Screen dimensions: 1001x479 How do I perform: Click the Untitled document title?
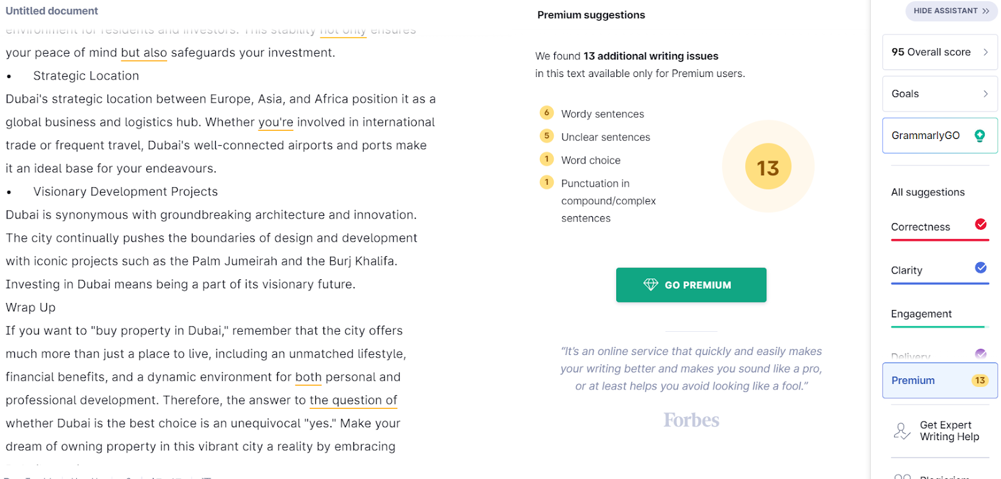coord(52,11)
